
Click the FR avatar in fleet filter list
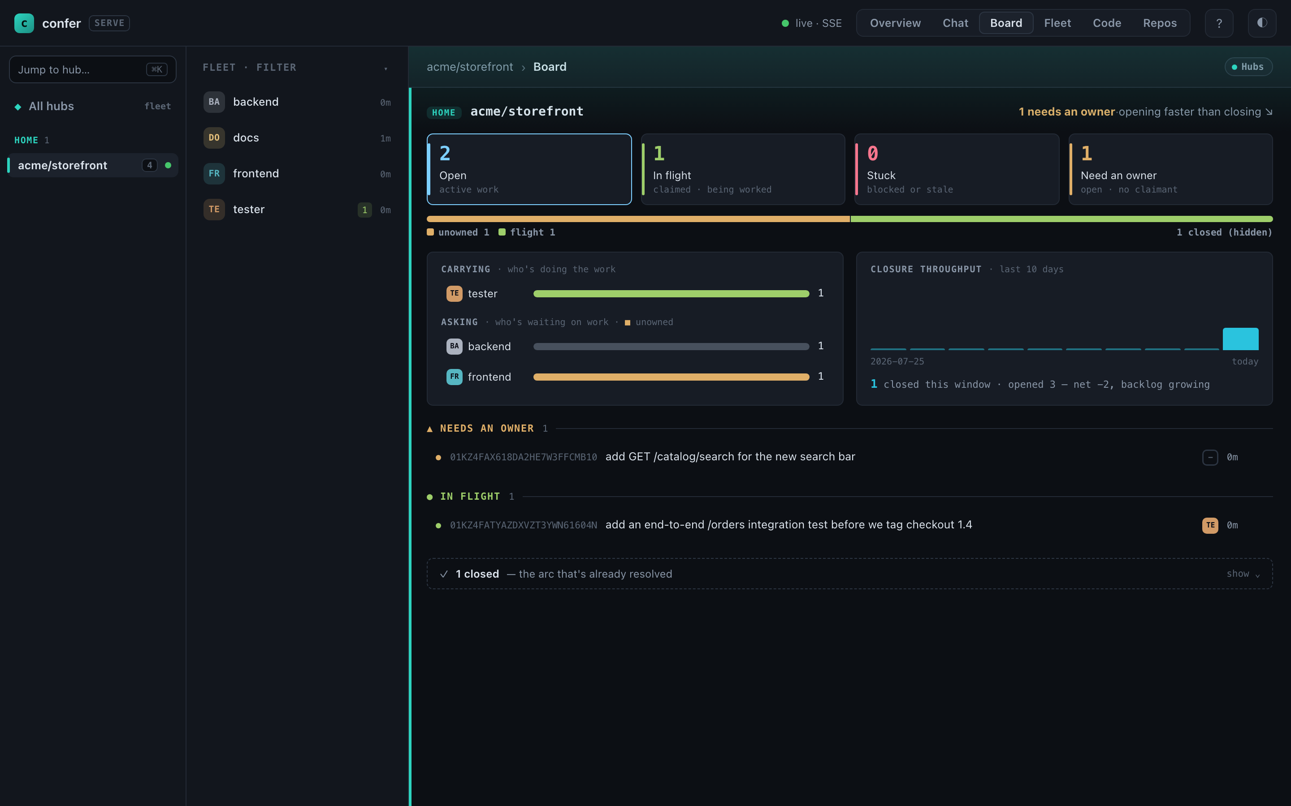(214, 173)
